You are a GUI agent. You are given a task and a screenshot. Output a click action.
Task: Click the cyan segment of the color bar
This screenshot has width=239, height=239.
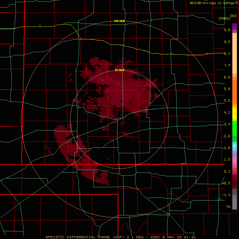234,146
